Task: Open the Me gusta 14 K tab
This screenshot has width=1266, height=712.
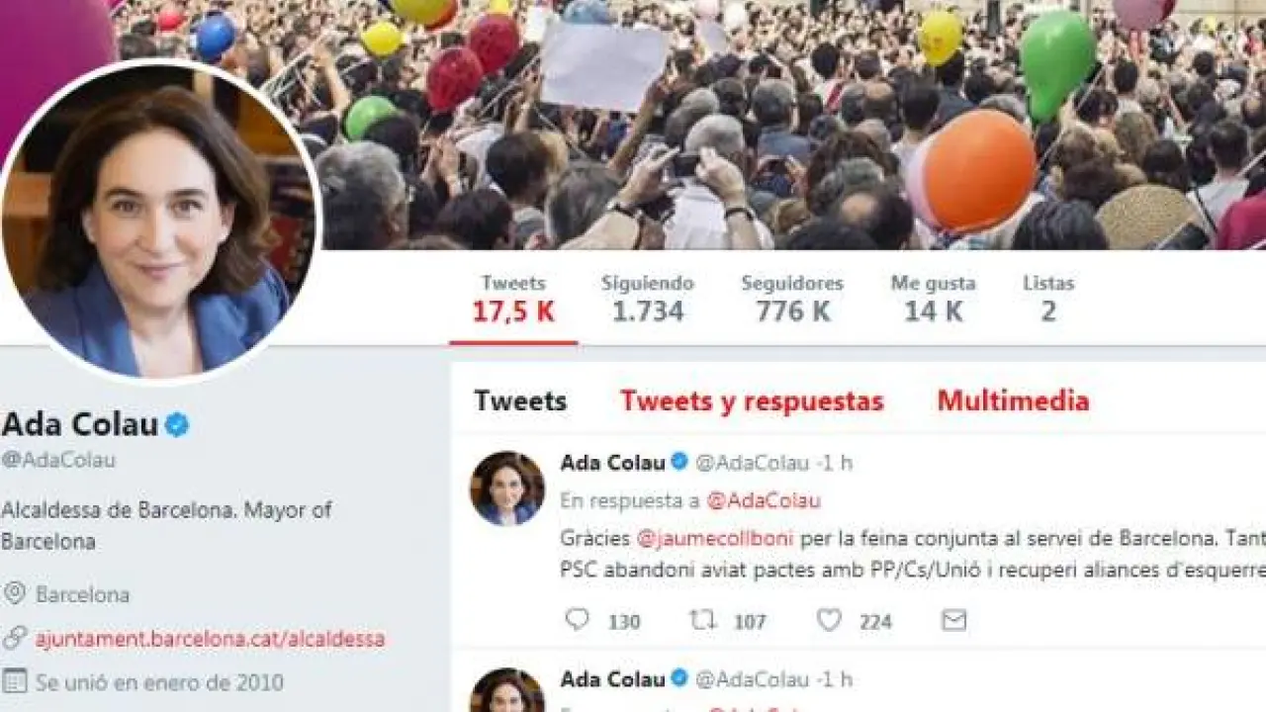Action: tap(934, 299)
